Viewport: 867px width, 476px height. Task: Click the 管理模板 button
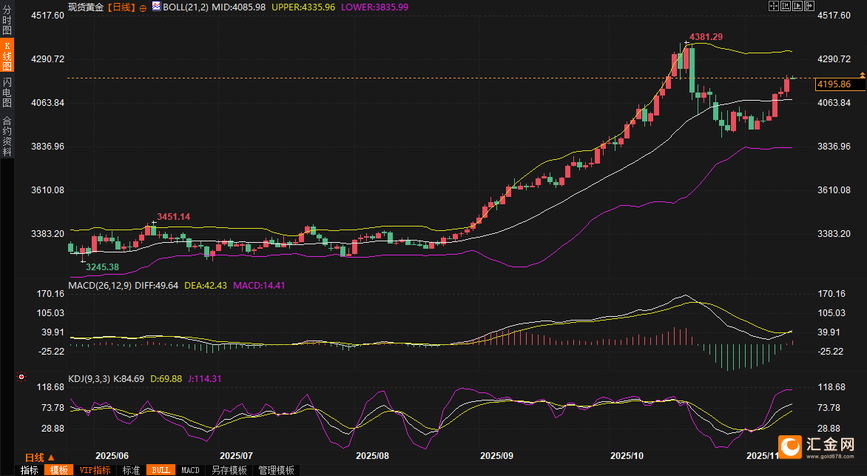tap(276, 470)
